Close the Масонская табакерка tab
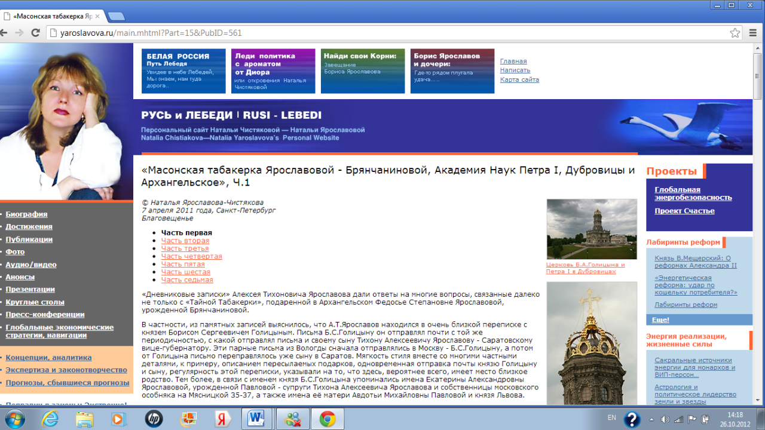765x430 pixels. point(97,16)
